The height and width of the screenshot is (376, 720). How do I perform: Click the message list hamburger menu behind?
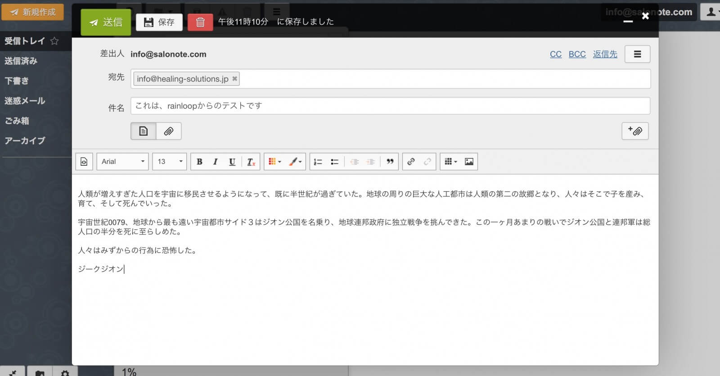(x=276, y=12)
